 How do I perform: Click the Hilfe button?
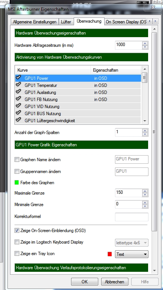[x=145, y=282]
